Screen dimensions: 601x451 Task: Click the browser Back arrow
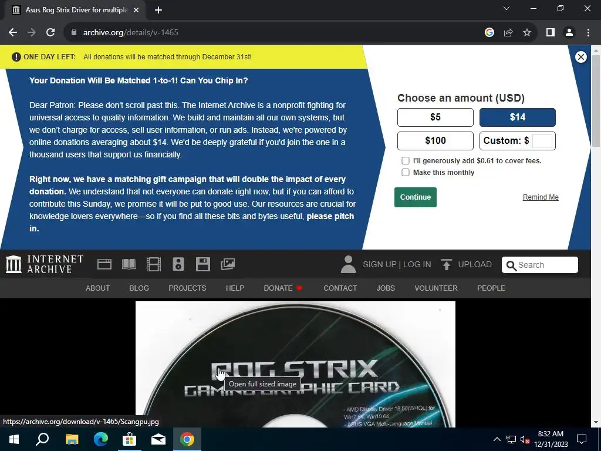(x=13, y=33)
